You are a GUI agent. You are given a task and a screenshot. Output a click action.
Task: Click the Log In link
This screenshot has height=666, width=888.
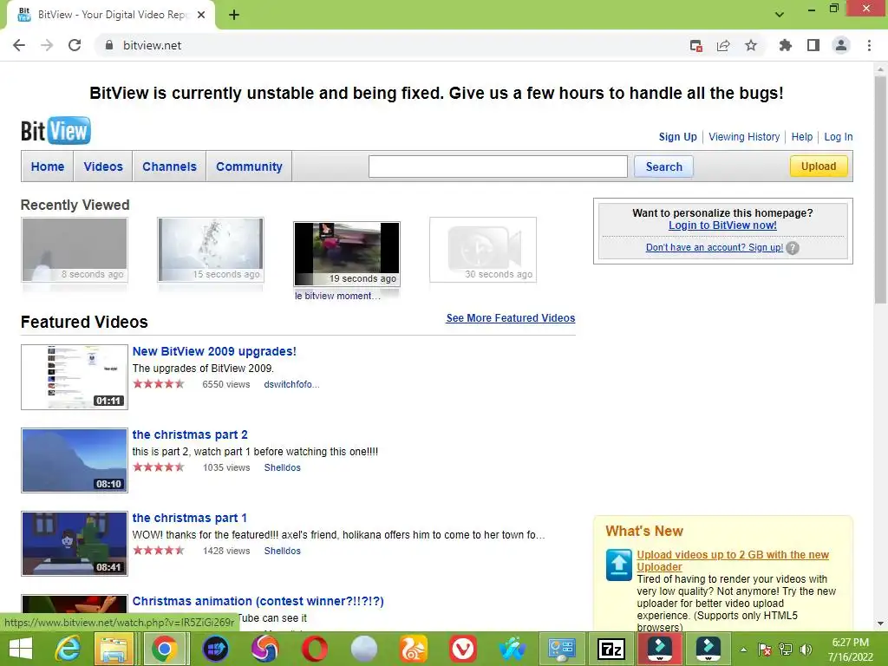(x=839, y=137)
